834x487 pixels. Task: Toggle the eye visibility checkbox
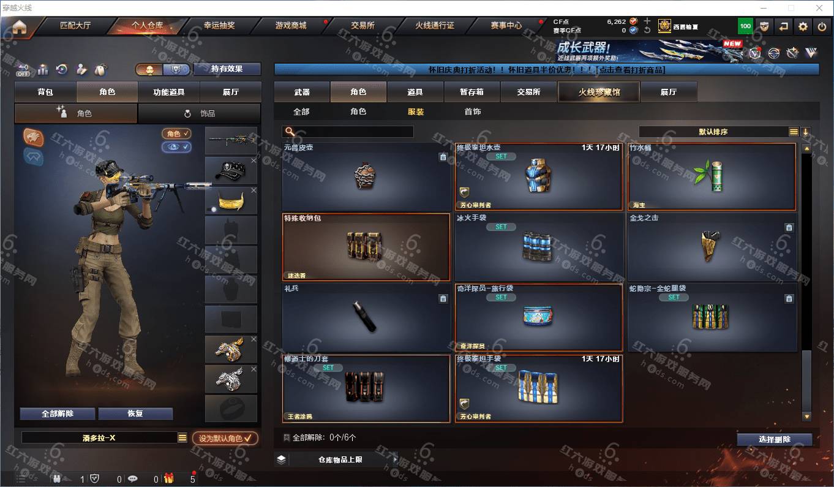tap(176, 147)
